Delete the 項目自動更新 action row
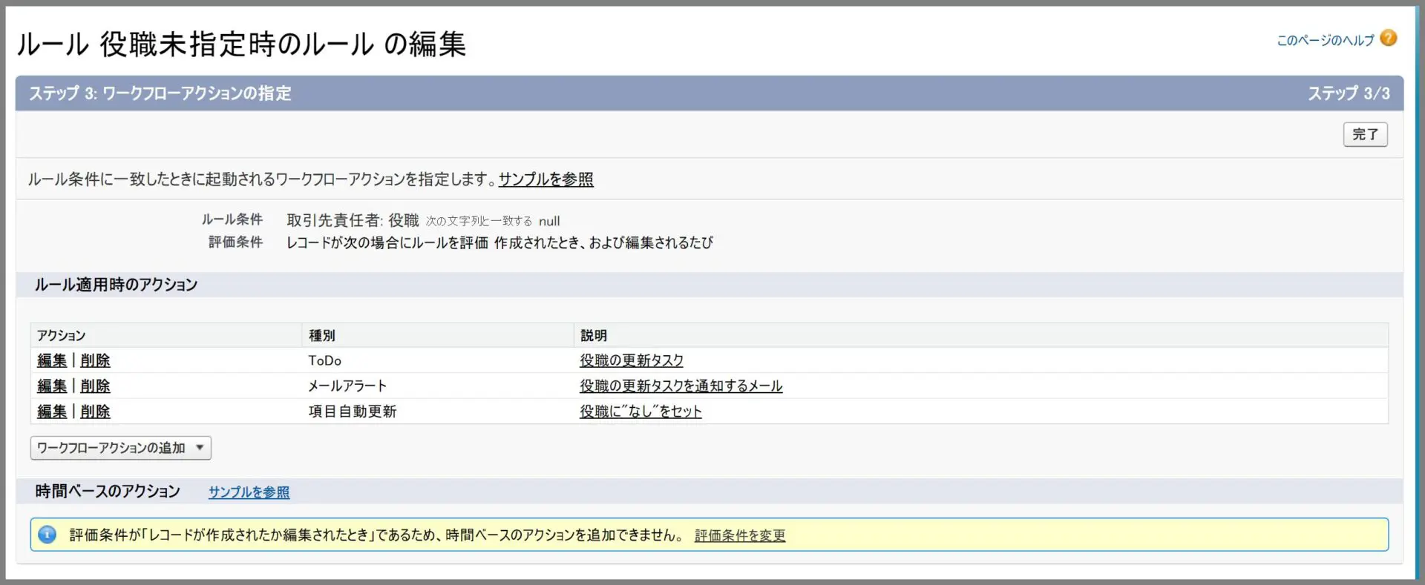Viewport: 1425px width, 585px height. [95, 411]
